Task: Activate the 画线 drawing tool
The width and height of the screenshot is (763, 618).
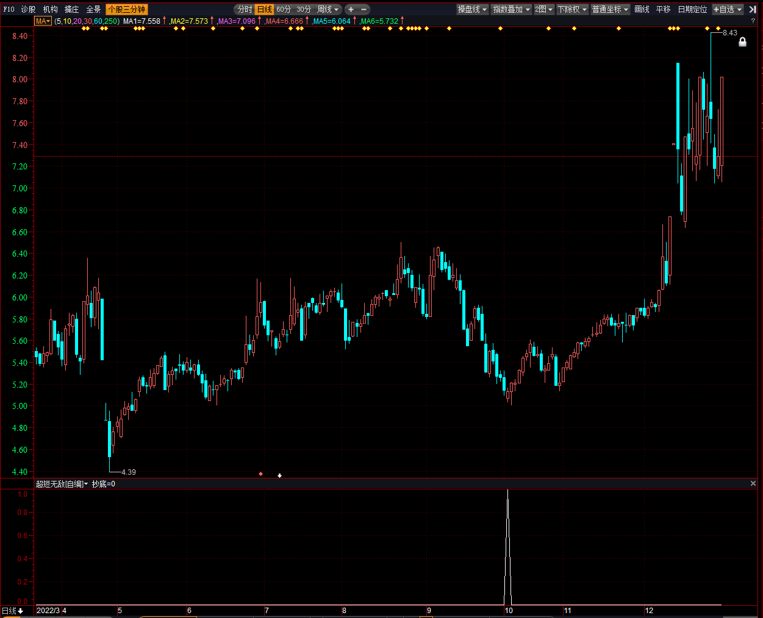Action: point(642,10)
